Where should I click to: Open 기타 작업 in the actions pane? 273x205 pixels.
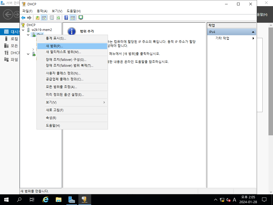pyautogui.click(x=232, y=38)
